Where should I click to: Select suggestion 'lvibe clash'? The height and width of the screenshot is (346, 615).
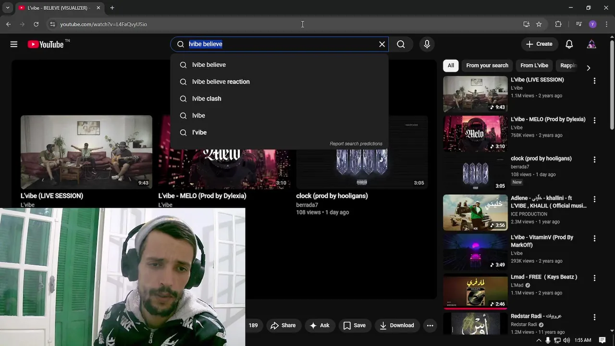click(x=279, y=99)
